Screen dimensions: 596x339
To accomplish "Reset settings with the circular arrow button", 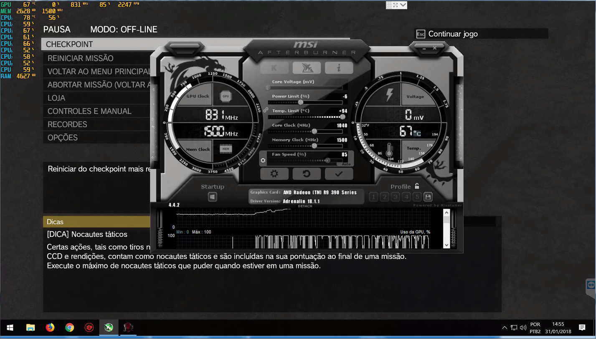I will point(307,174).
